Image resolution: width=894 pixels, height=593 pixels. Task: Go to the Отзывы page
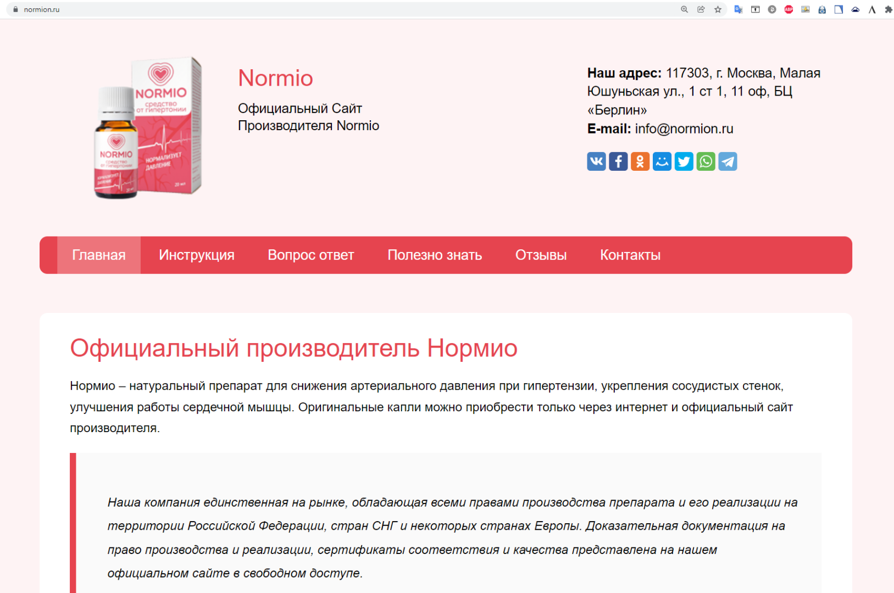tap(541, 255)
